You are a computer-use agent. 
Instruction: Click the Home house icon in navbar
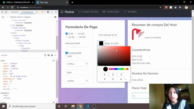point(62,12)
